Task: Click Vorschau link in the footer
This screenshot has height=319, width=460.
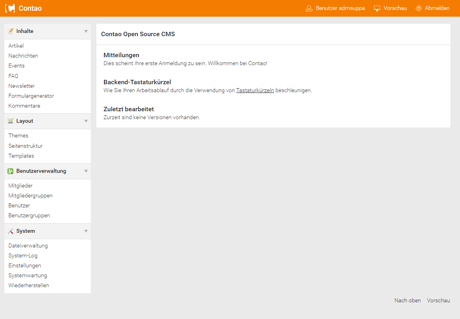Action: (438, 301)
